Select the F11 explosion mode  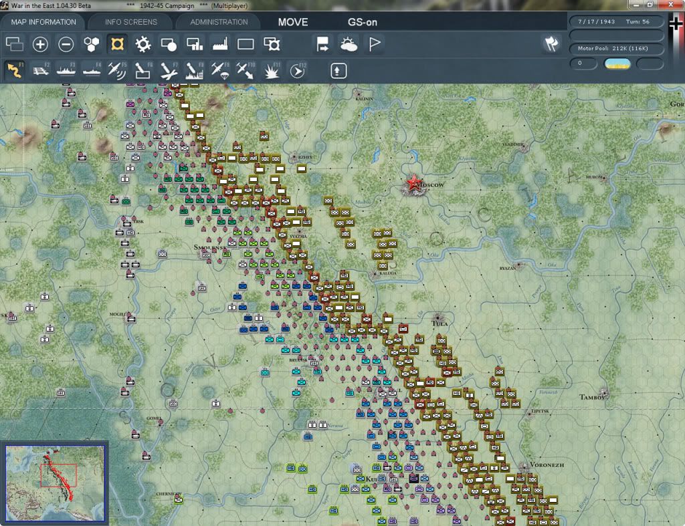[x=272, y=70]
